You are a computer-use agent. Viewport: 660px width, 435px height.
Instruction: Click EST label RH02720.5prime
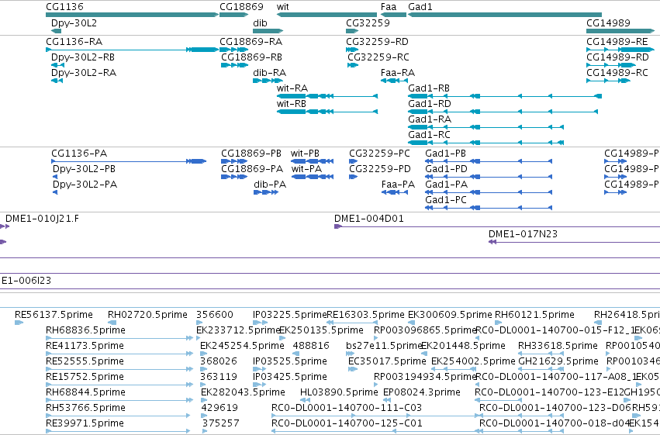(x=147, y=315)
